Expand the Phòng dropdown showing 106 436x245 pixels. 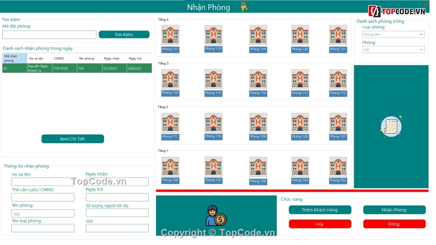click(393, 50)
